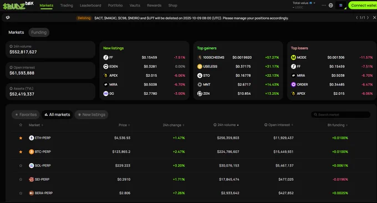The height and width of the screenshot is (203, 377).
Task: Click the ZEN coin icon
Action: [x=200, y=94]
